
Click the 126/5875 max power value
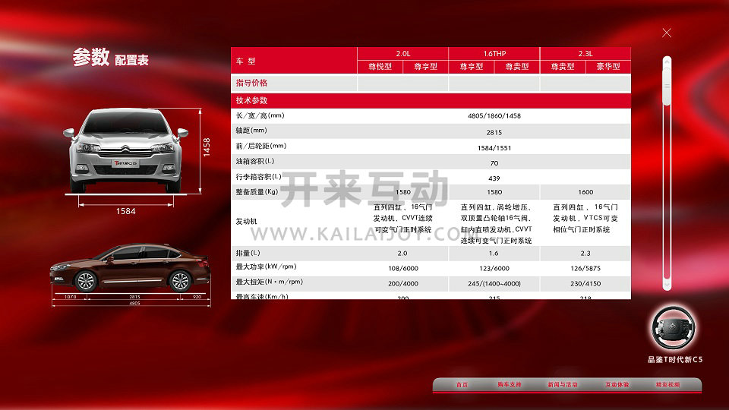[585, 268]
